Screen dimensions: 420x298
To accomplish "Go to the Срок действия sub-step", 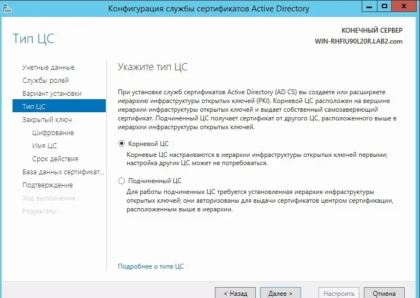I will (55, 159).
